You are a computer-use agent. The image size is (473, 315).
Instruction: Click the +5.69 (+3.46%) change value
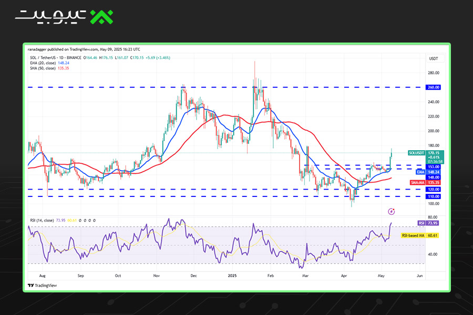[x=158, y=58]
